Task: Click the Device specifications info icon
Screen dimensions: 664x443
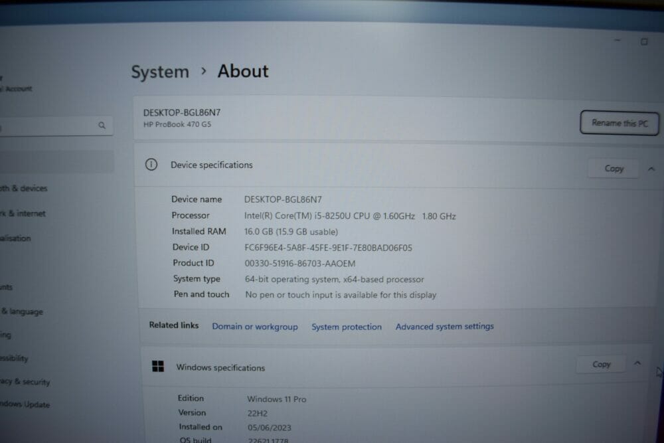Action: point(151,164)
